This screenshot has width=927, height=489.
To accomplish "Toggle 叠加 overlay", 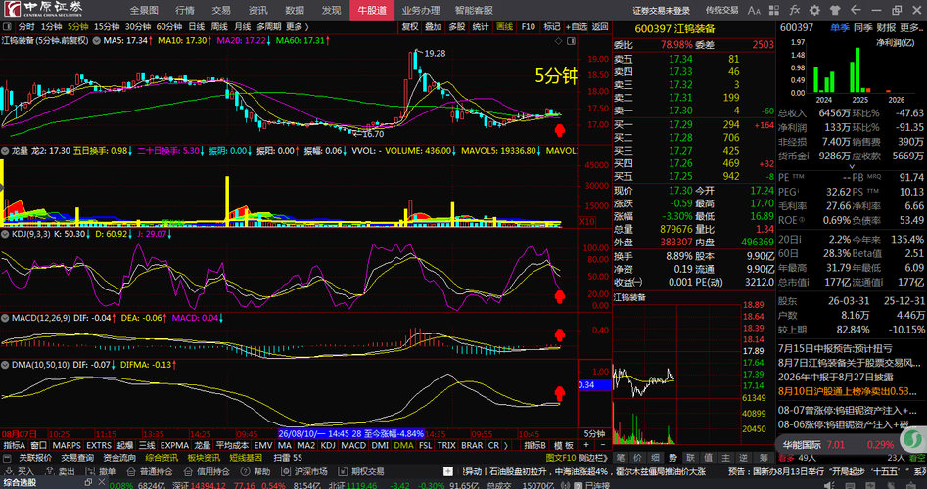I will tap(434, 27).
